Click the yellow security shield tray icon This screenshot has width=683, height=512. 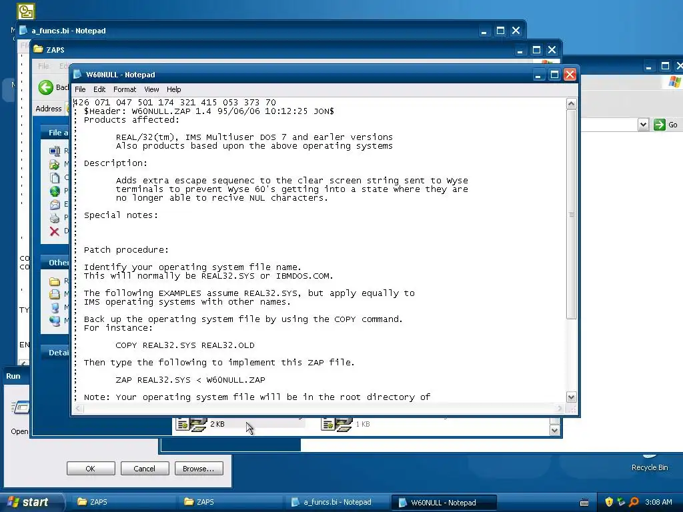[x=609, y=502]
